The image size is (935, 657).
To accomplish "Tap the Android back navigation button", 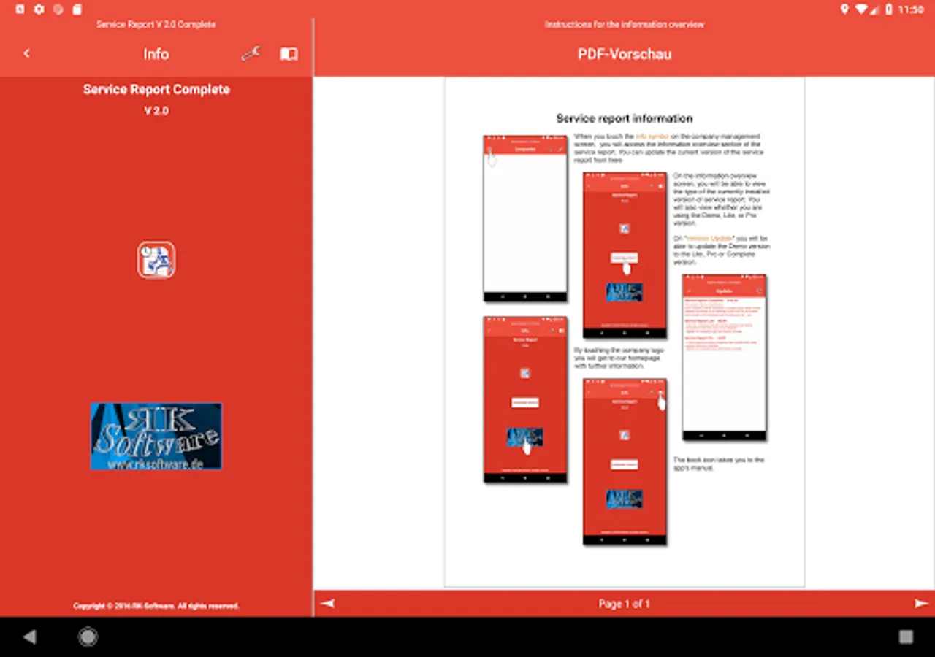I will [30, 637].
